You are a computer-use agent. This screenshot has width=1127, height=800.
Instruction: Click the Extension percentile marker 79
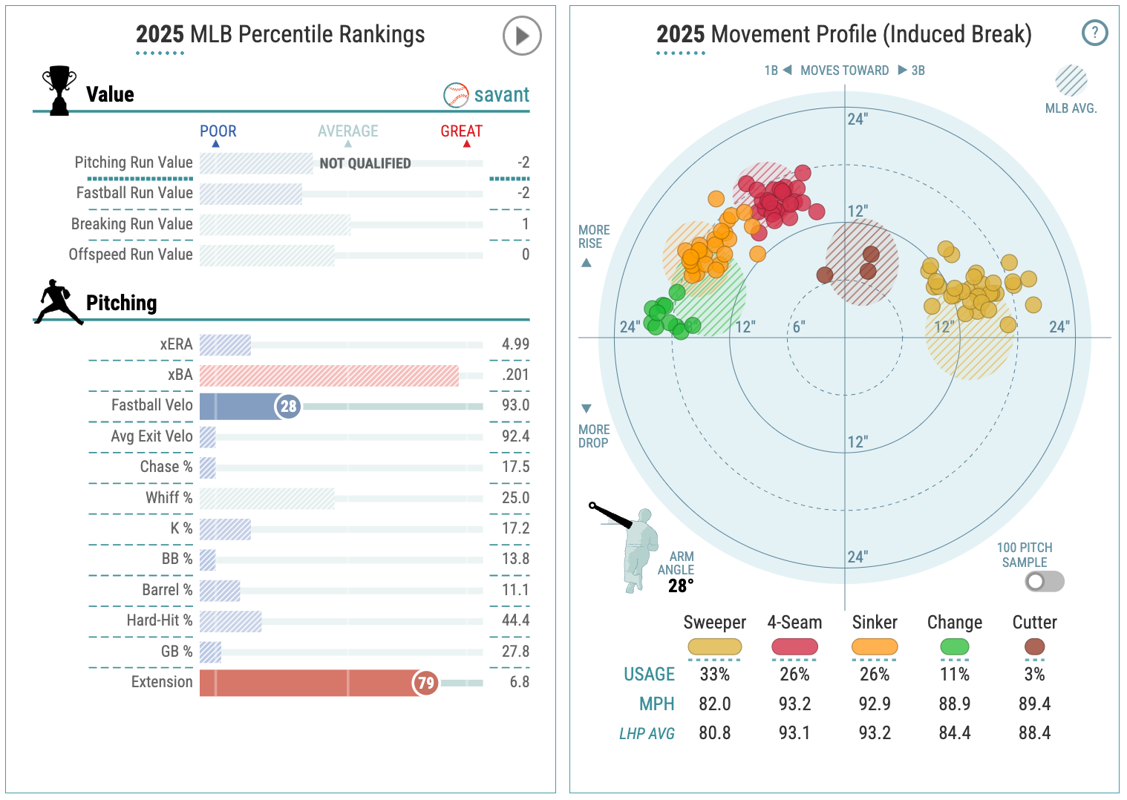(x=425, y=683)
